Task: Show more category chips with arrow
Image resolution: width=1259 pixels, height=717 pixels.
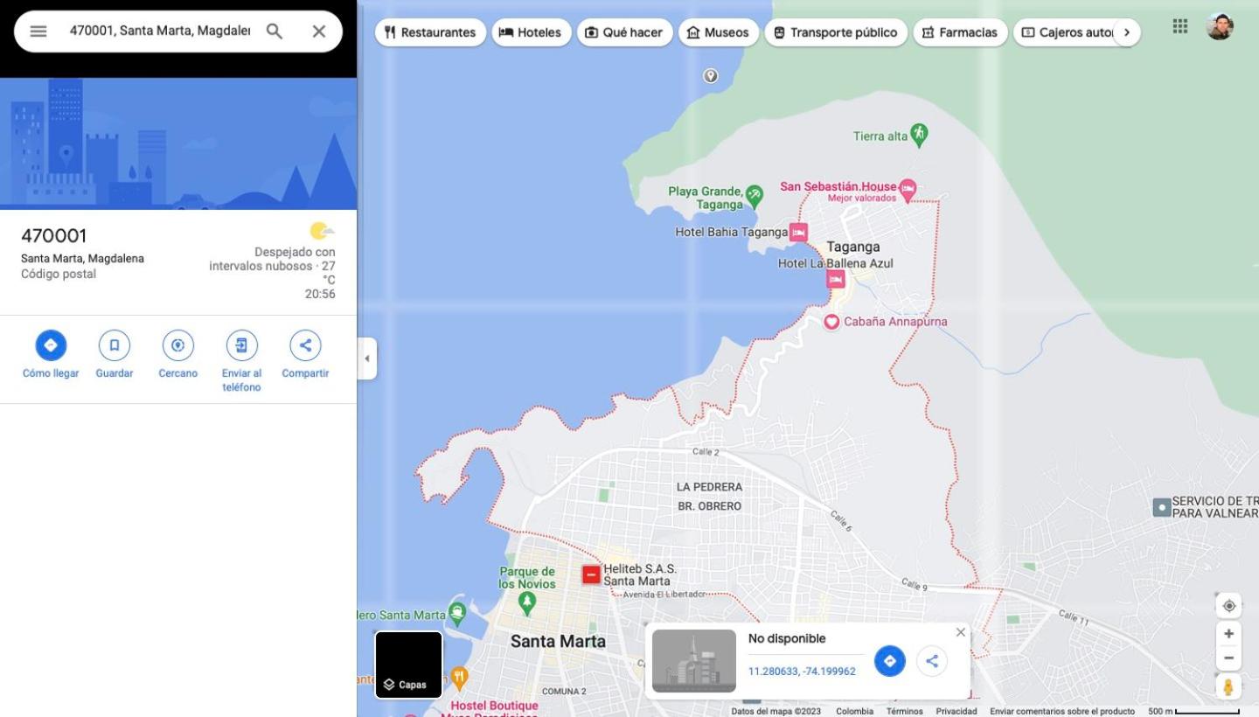Action: click(1127, 32)
